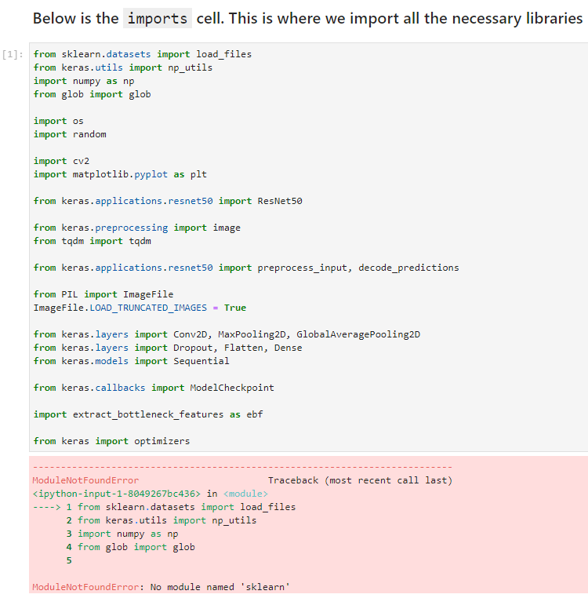The width and height of the screenshot is (588, 598).
Task: Click the from keras import optimizers line
Action: [x=111, y=441]
